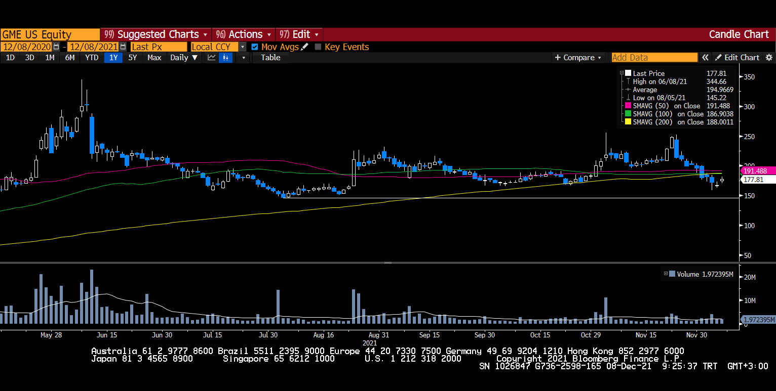
Task: Switch to line chart style icon
Action: point(212,58)
